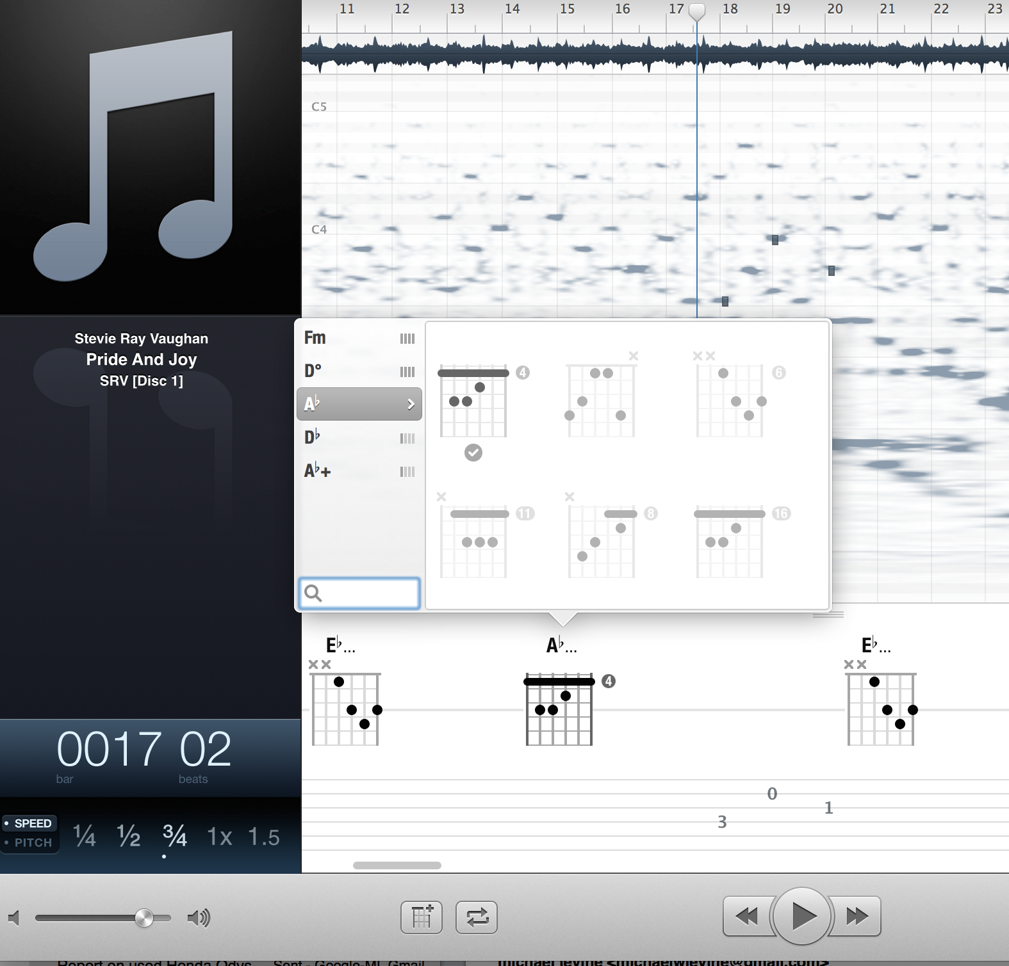Select A-flat augmented chord in list
This screenshot has height=966, width=1009.
tap(359, 471)
